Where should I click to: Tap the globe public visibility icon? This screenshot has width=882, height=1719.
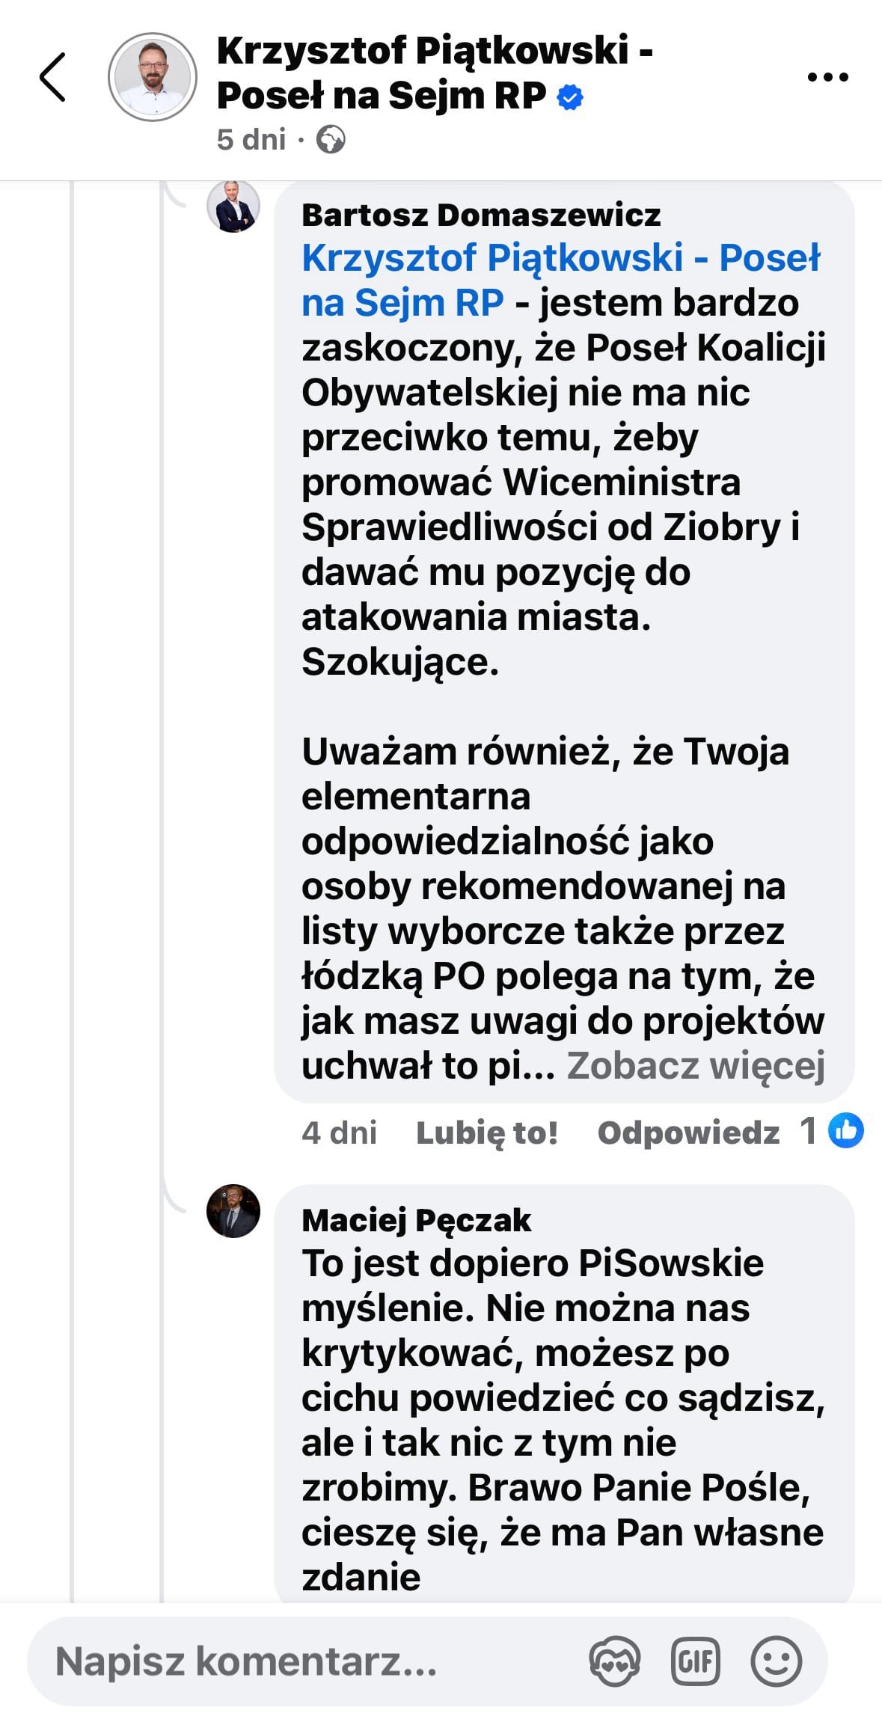point(331,140)
